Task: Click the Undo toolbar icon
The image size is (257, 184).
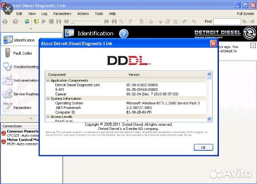Action: click(185, 21)
